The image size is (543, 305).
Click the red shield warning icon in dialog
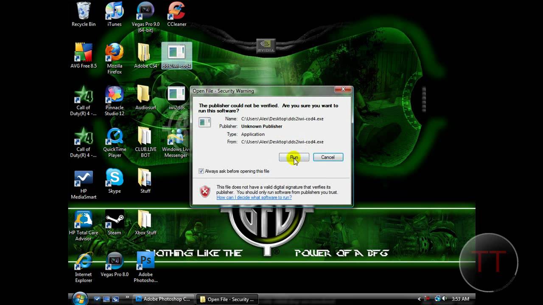pyautogui.click(x=205, y=191)
